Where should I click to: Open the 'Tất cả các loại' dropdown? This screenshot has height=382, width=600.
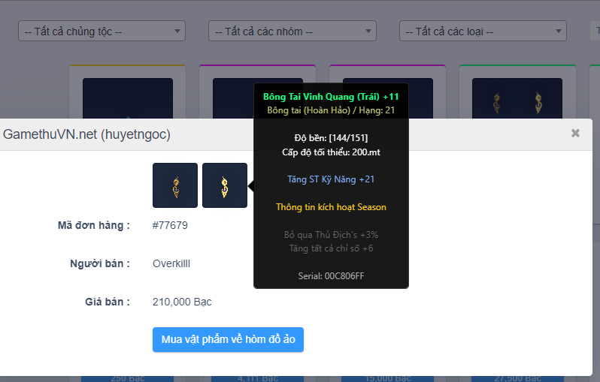point(482,32)
